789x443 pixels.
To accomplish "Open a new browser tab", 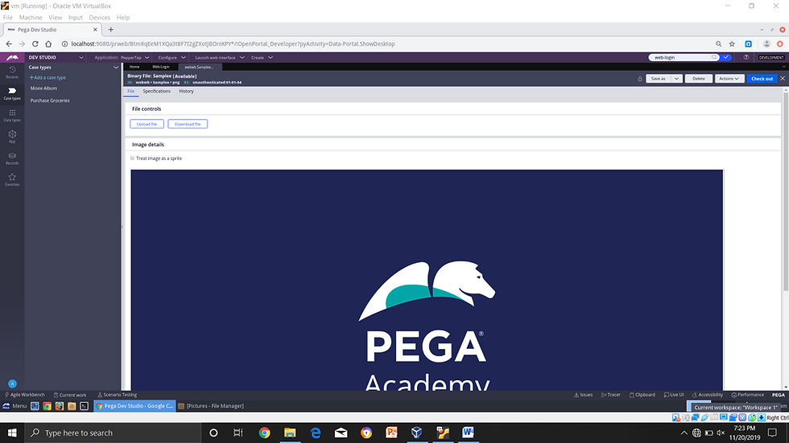I will 111,30.
